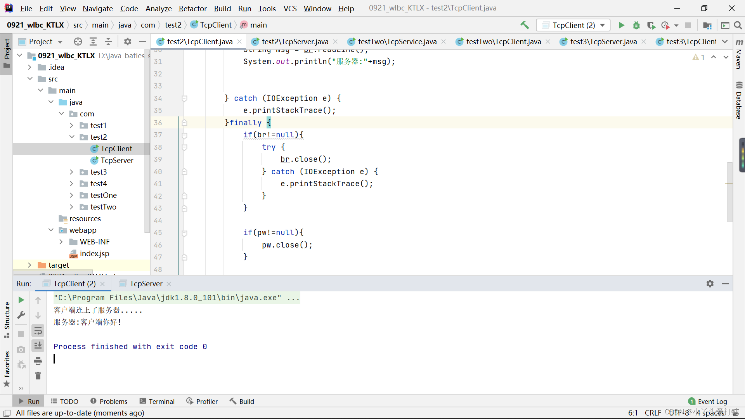This screenshot has width=745, height=419.
Task: Click Select Opened File target icon
Action: click(x=78, y=42)
